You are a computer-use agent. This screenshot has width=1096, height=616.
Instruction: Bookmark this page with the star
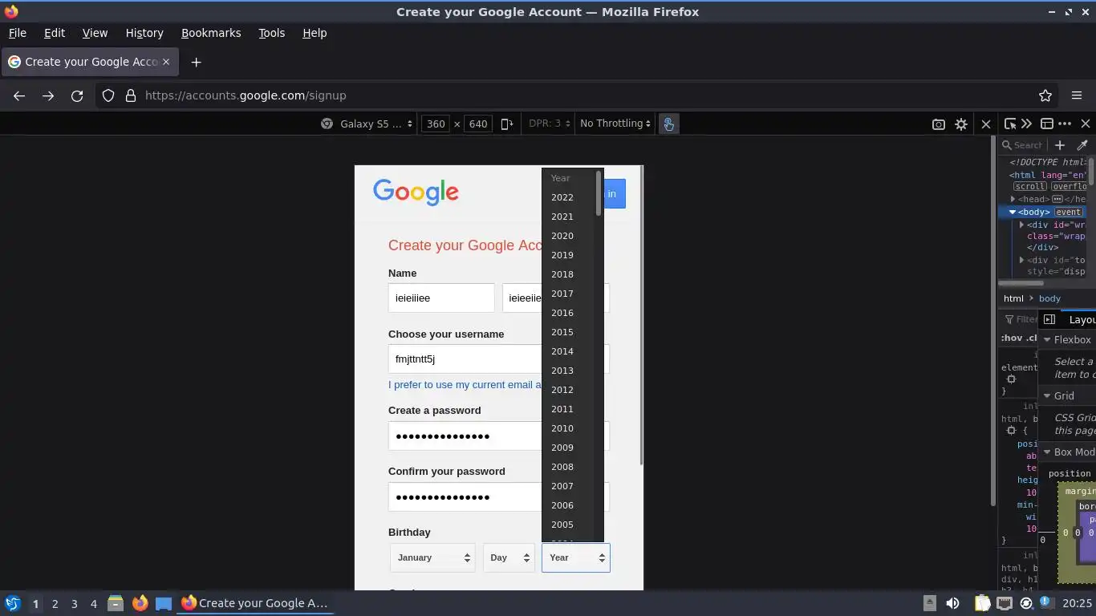1045,95
